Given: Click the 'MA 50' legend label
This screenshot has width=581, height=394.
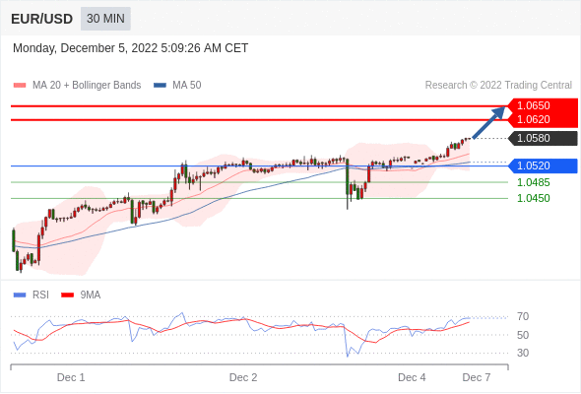Looking at the screenshot, I should click(187, 86).
